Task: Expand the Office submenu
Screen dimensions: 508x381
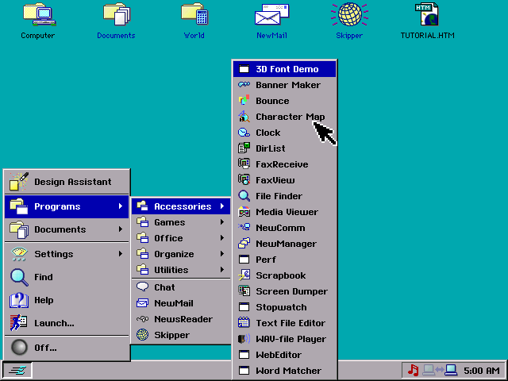Action: coord(181,238)
